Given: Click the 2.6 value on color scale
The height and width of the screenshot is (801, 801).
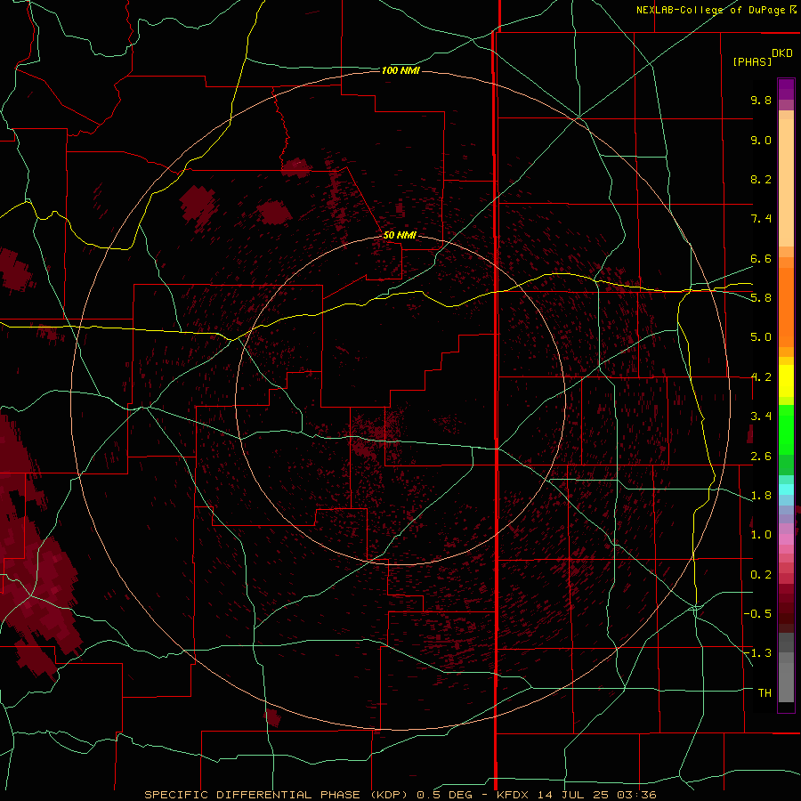Looking at the screenshot, I should click(x=761, y=457).
